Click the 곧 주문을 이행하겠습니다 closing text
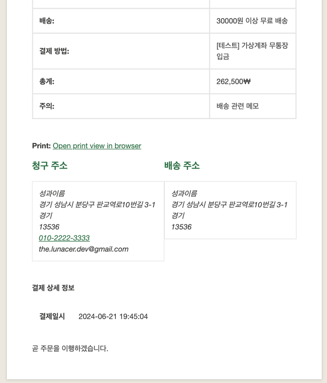The height and width of the screenshot is (383, 327). point(70,349)
